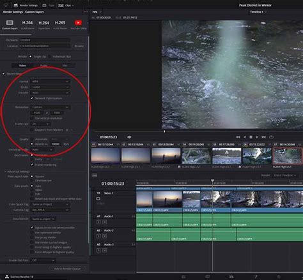Toggle the Export Video checkbox
The image size is (303, 280).
[4, 74]
